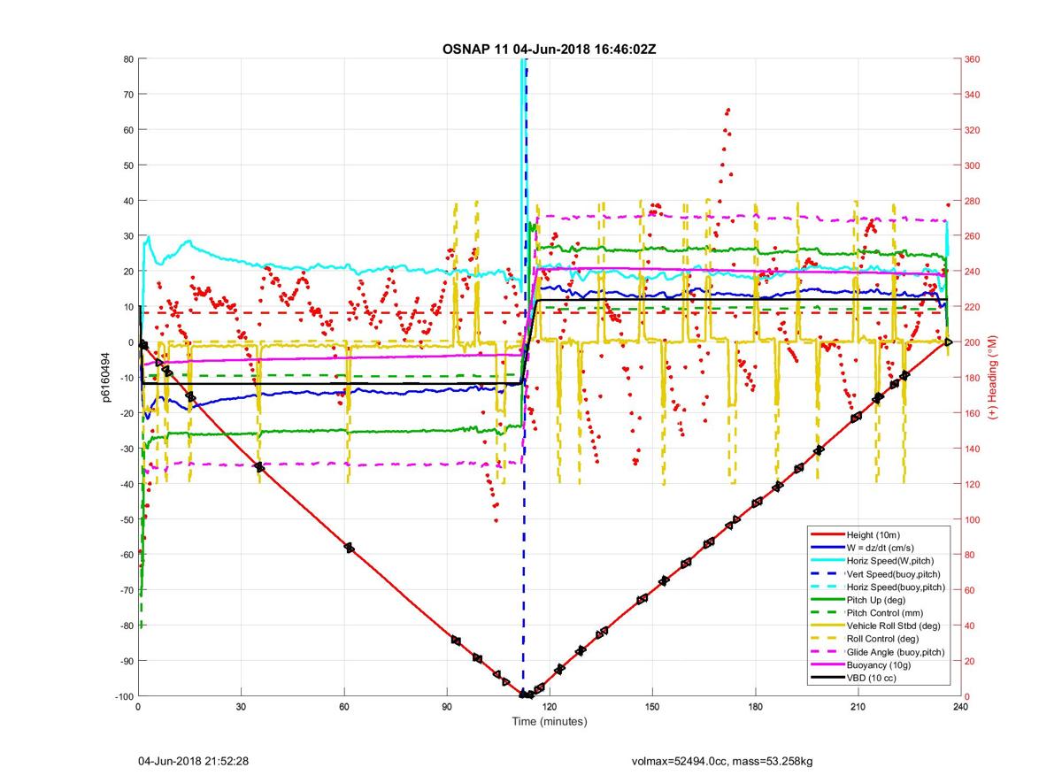Click the right heading axis tick '260'
The width and height of the screenshot is (1062, 783).
[x=973, y=236]
